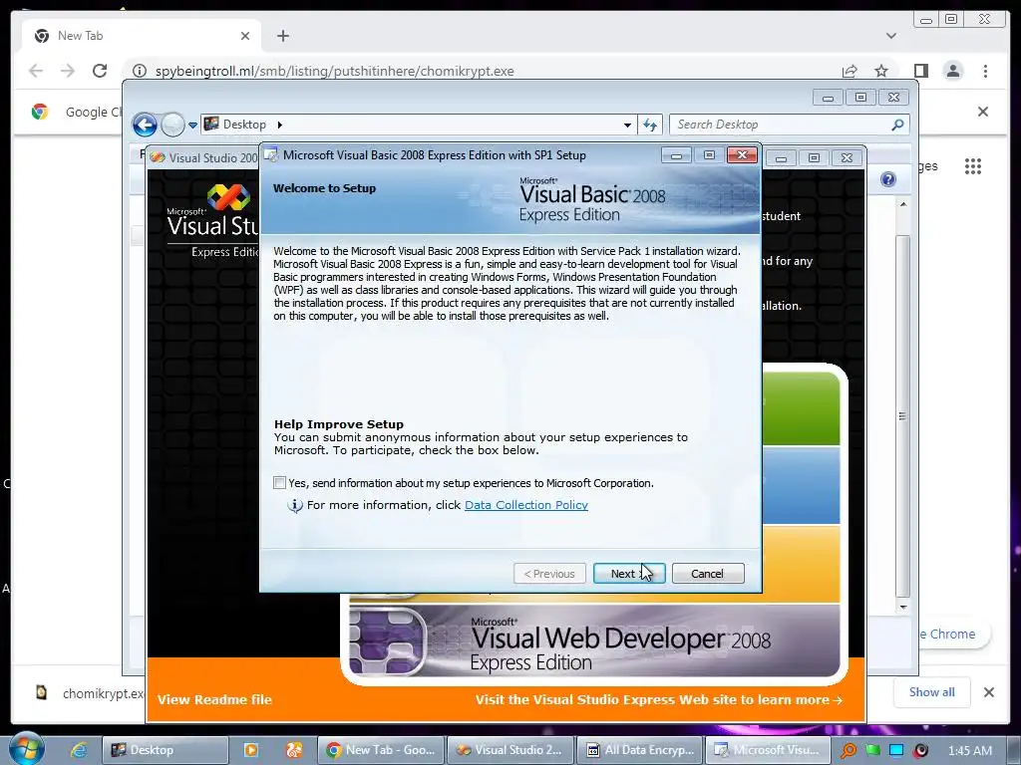Open Google apps grid
The image size is (1021, 765).
pyautogui.click(x=973, y=166)
